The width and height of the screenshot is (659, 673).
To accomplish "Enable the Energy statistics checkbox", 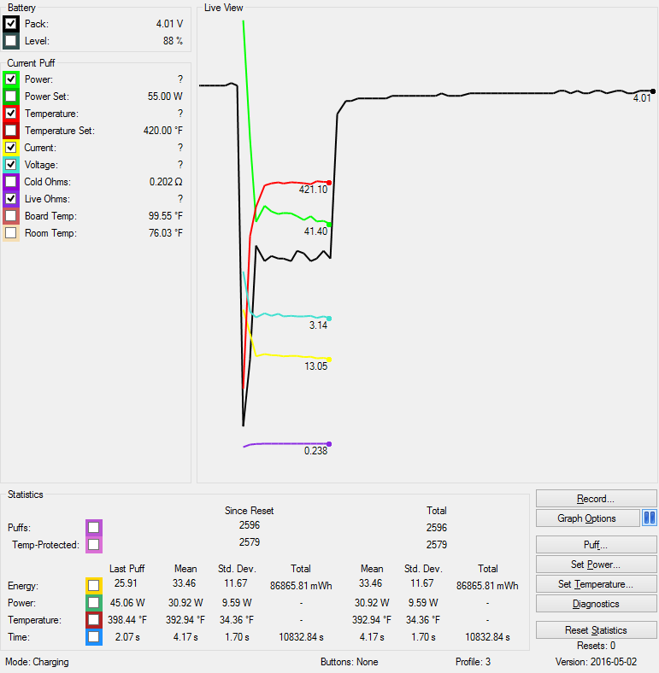I will (93, 586).
